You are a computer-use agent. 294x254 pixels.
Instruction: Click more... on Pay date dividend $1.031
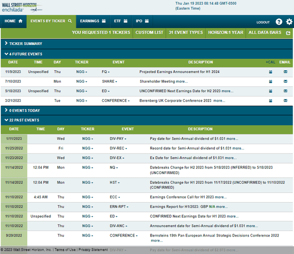232,139
